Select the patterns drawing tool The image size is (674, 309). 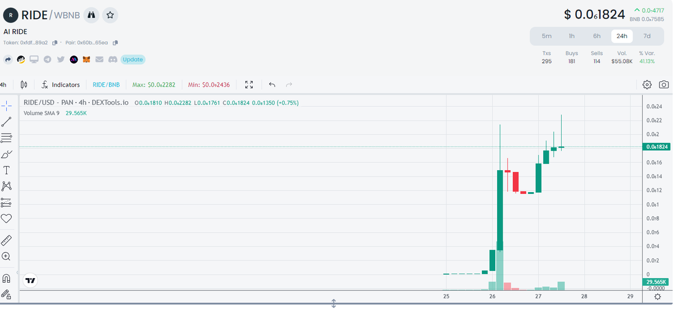click(x=6, y=186)
